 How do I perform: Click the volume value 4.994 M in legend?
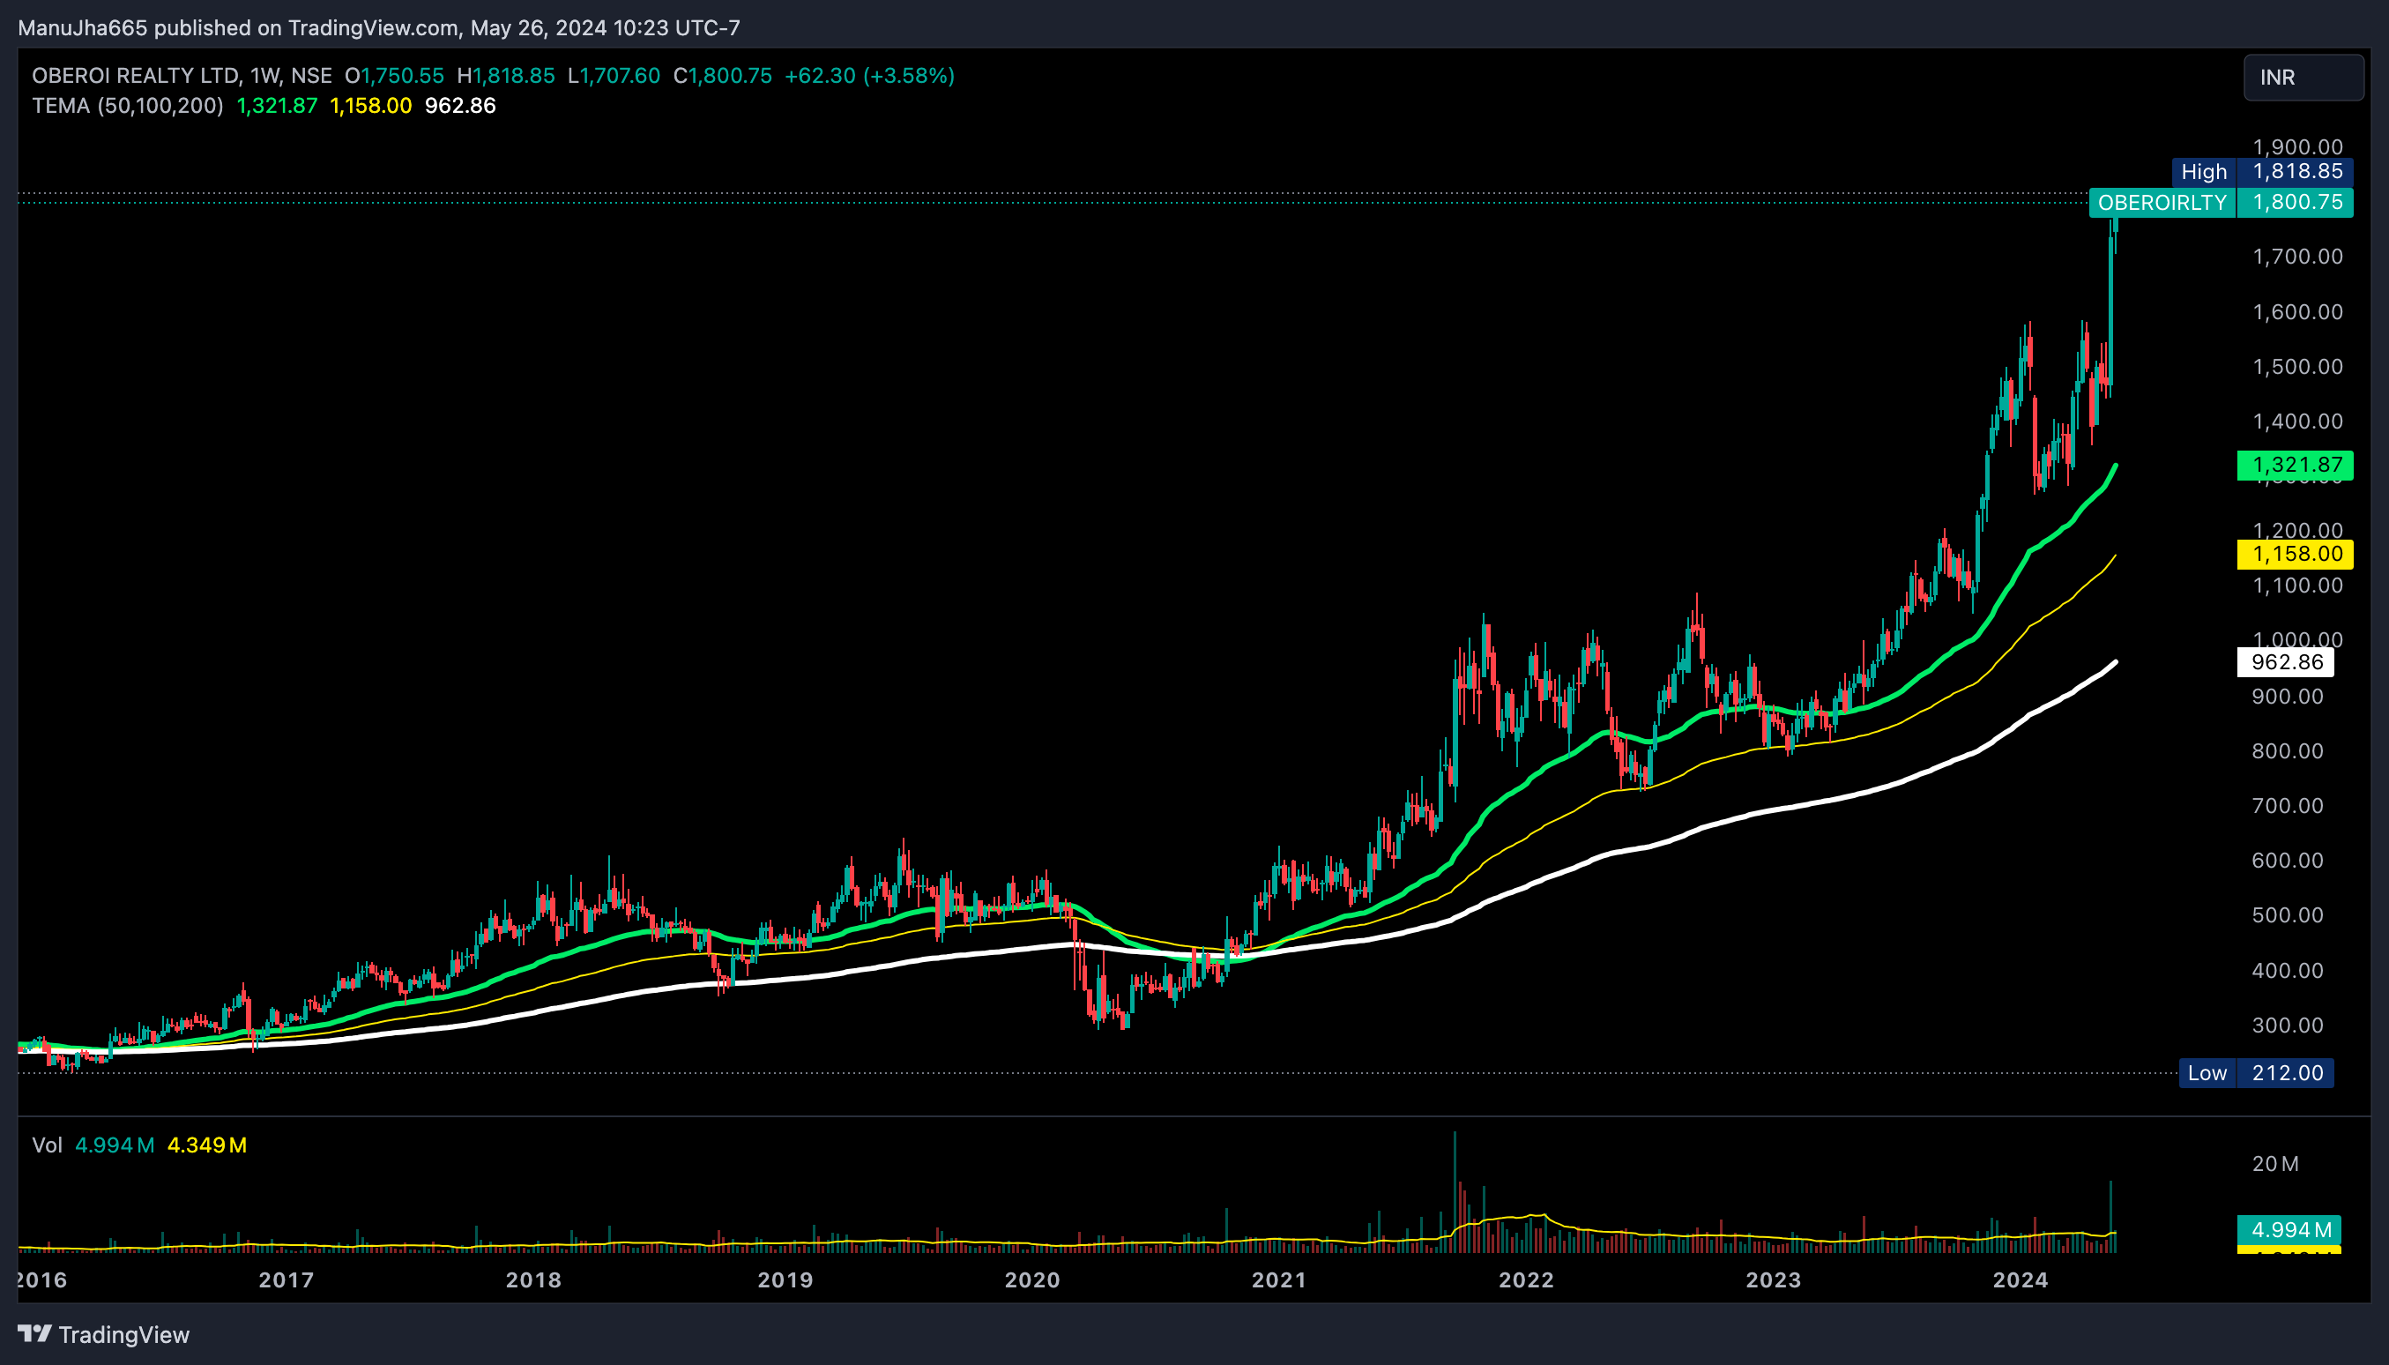tap(115, 1145)
